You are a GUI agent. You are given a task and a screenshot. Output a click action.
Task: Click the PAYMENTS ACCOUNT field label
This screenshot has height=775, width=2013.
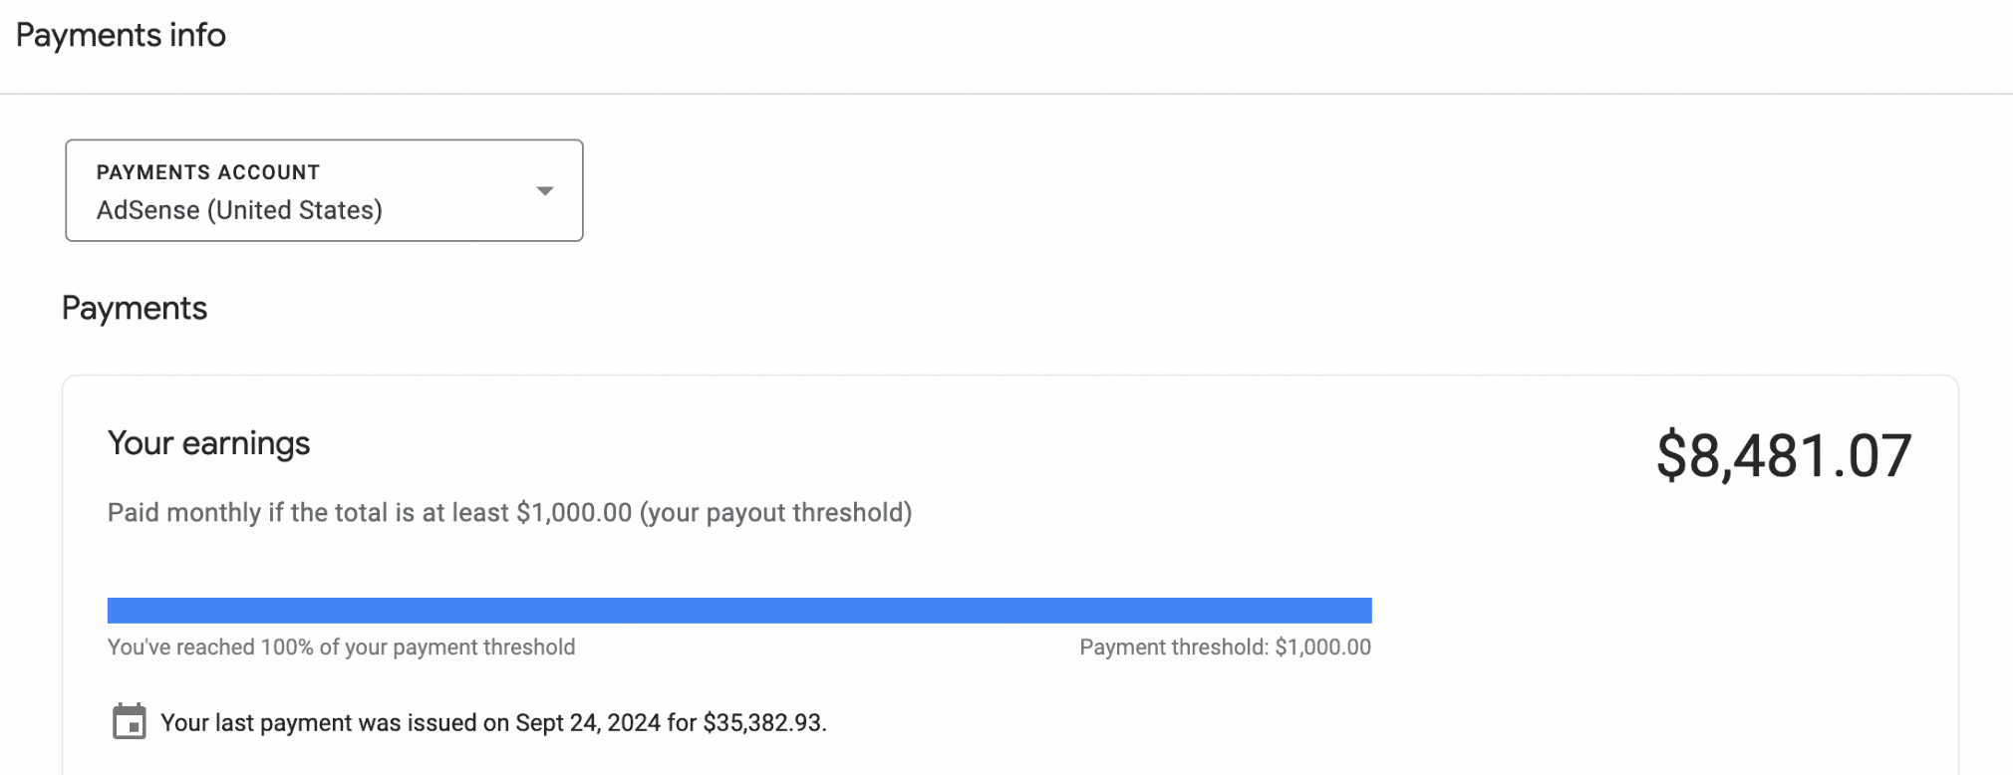tap(207, 172)
